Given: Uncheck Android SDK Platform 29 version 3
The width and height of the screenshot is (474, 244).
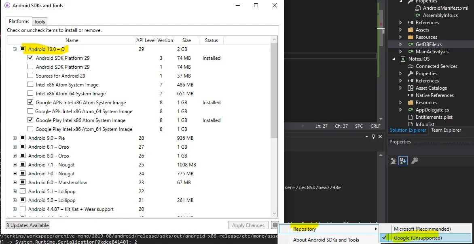Looking at the screenshot, I should click(30, 58).
